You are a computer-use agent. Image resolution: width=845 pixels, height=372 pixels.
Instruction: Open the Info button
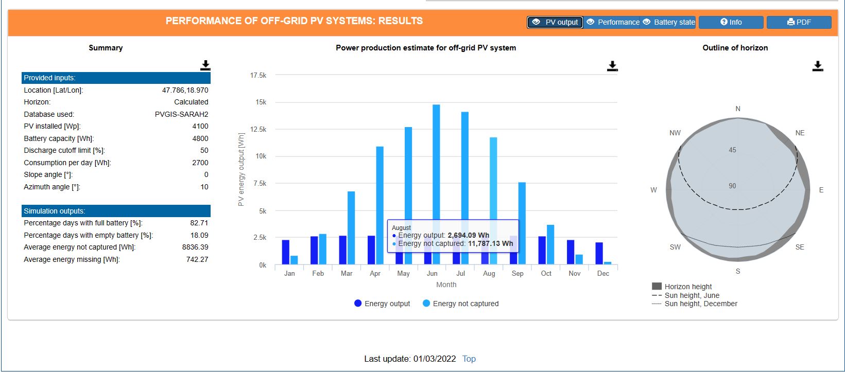coord(731,22)
